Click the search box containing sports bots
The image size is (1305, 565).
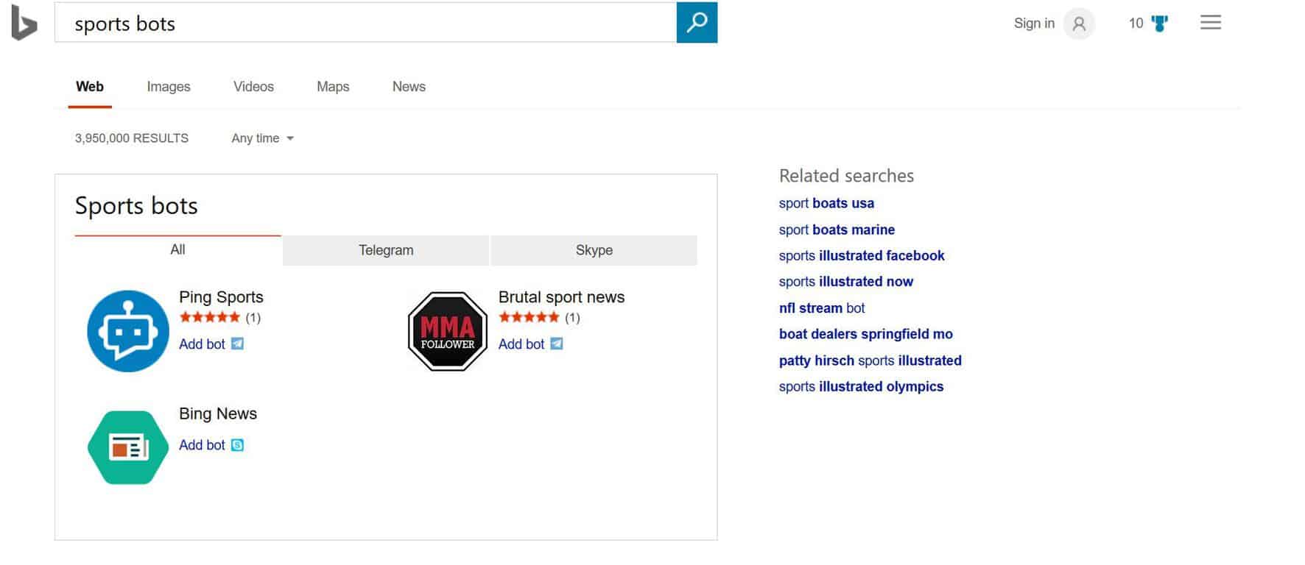tap(365, 23)
